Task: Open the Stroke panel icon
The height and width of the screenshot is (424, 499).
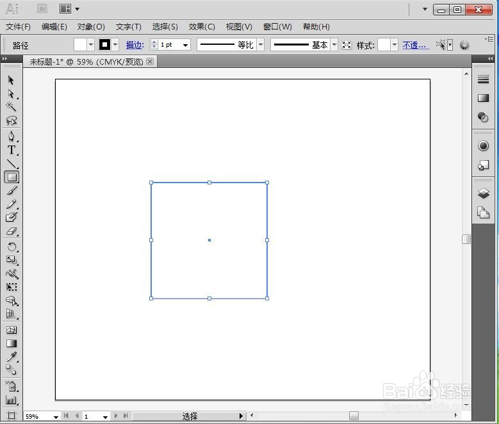Action: point(483,79)
